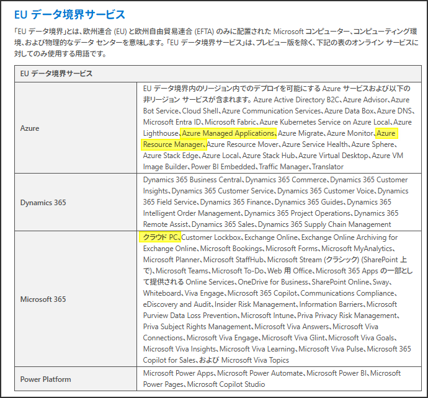Click 'Azure Stack Hub' text
Screen dimensions: 428x398
[269, 156]
